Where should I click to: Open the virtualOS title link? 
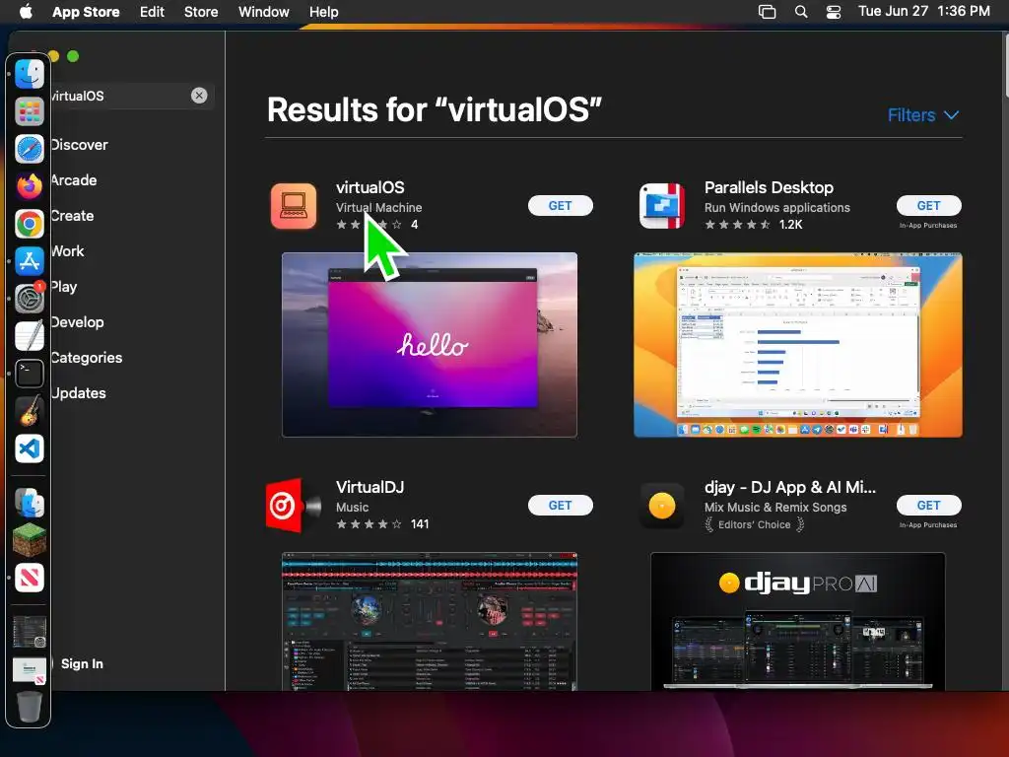(x=370, y=187)
